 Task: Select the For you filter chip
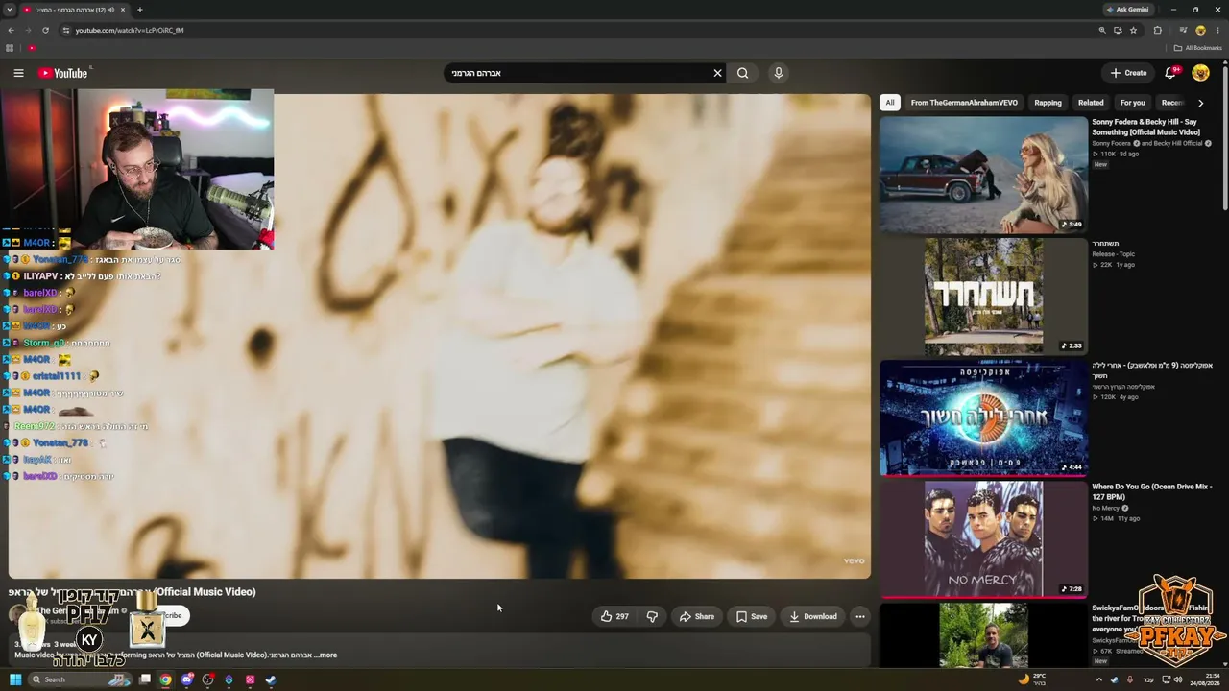(1133, 103)
